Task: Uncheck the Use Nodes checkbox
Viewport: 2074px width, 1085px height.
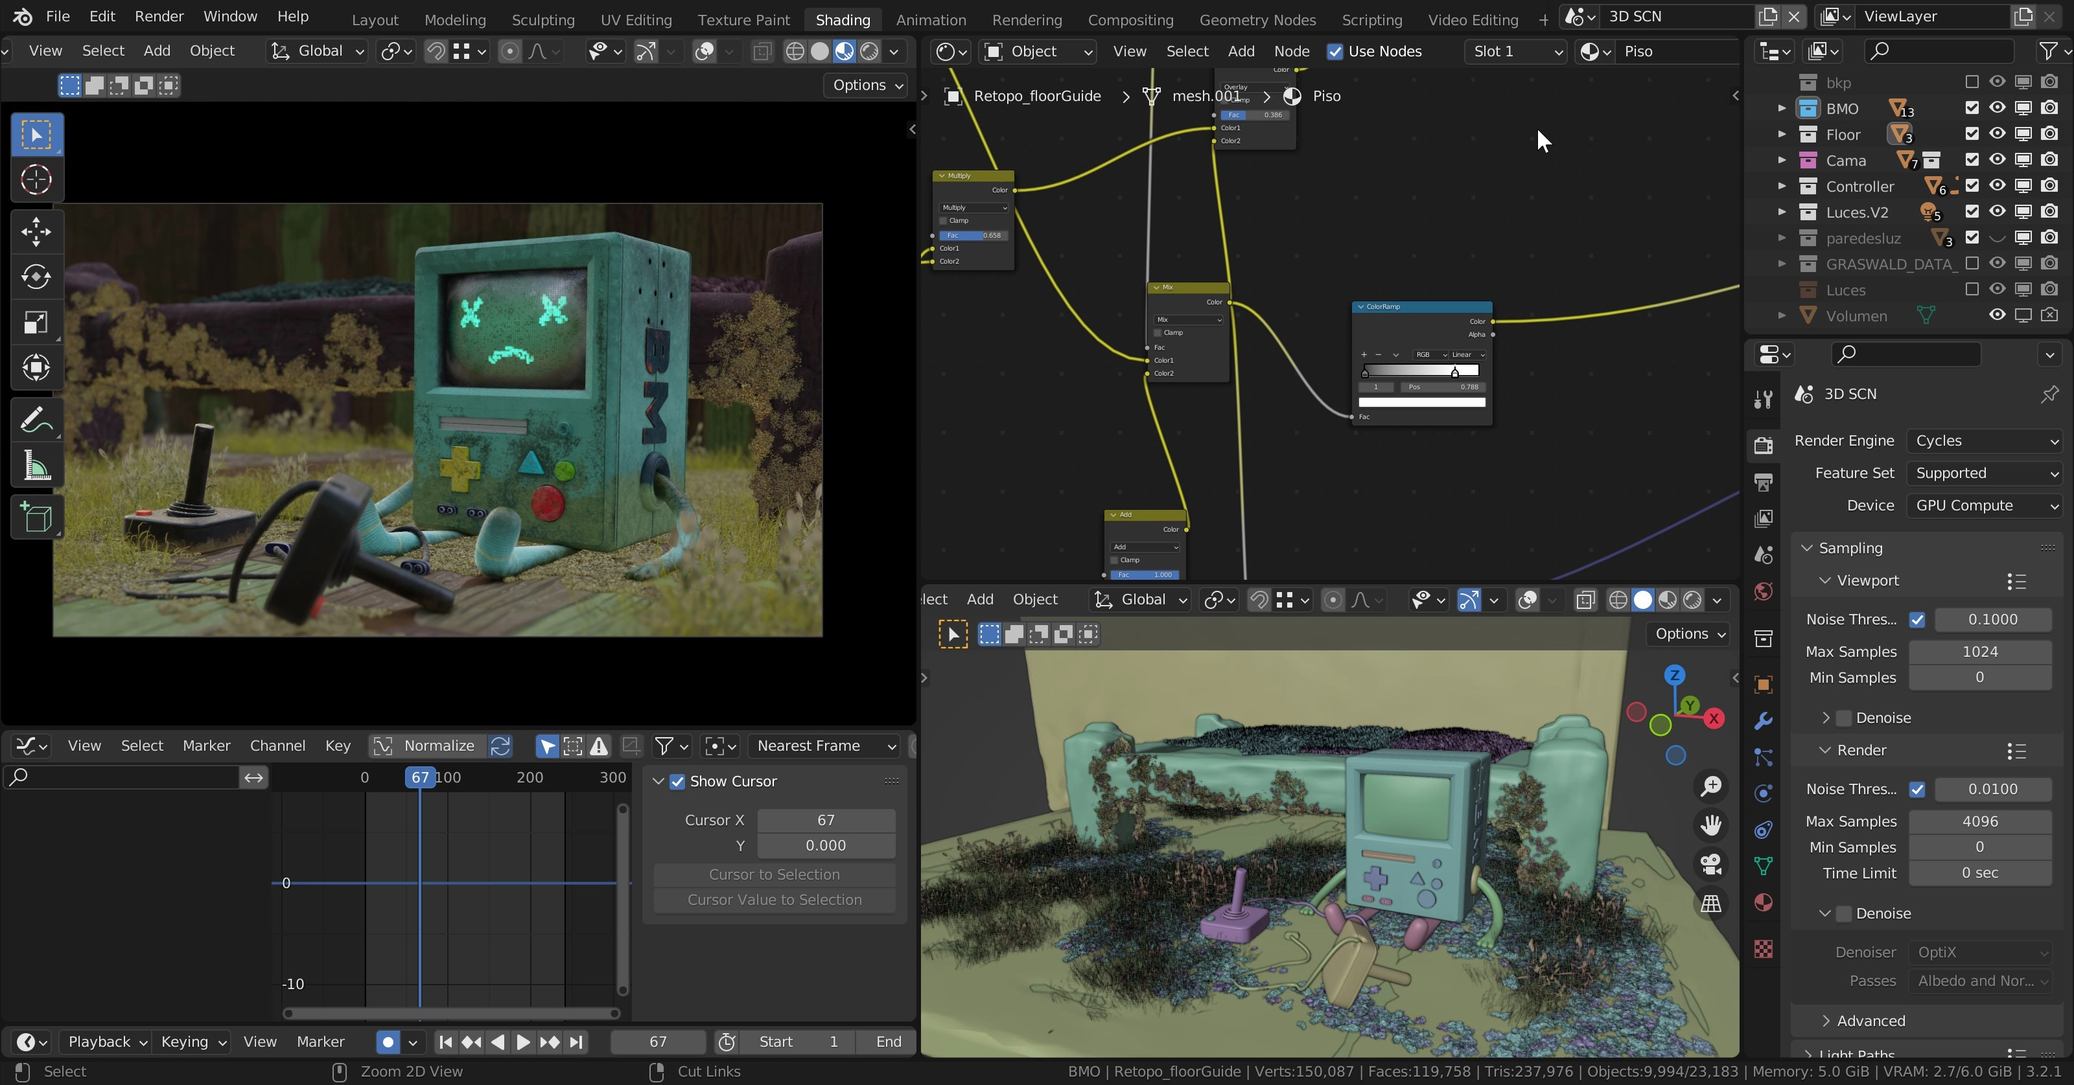Action: 1335,52
